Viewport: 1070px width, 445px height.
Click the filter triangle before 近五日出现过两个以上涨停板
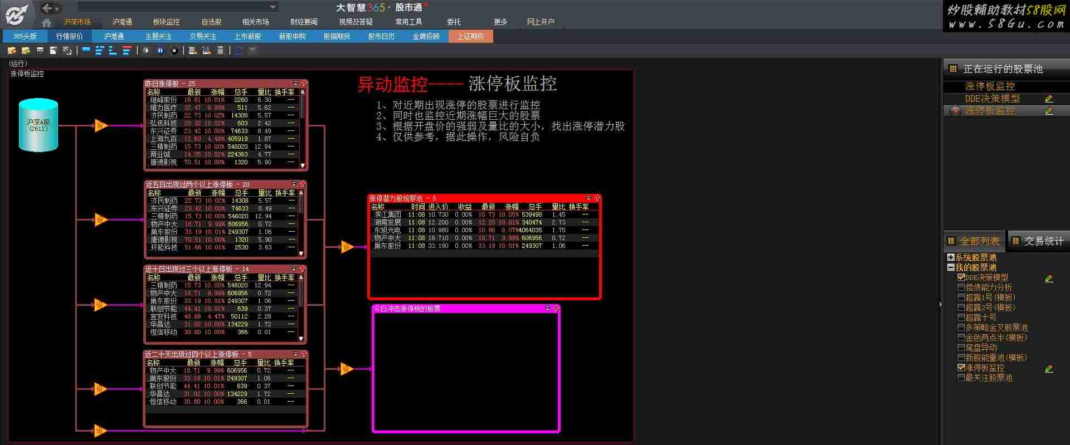point(101,219)
